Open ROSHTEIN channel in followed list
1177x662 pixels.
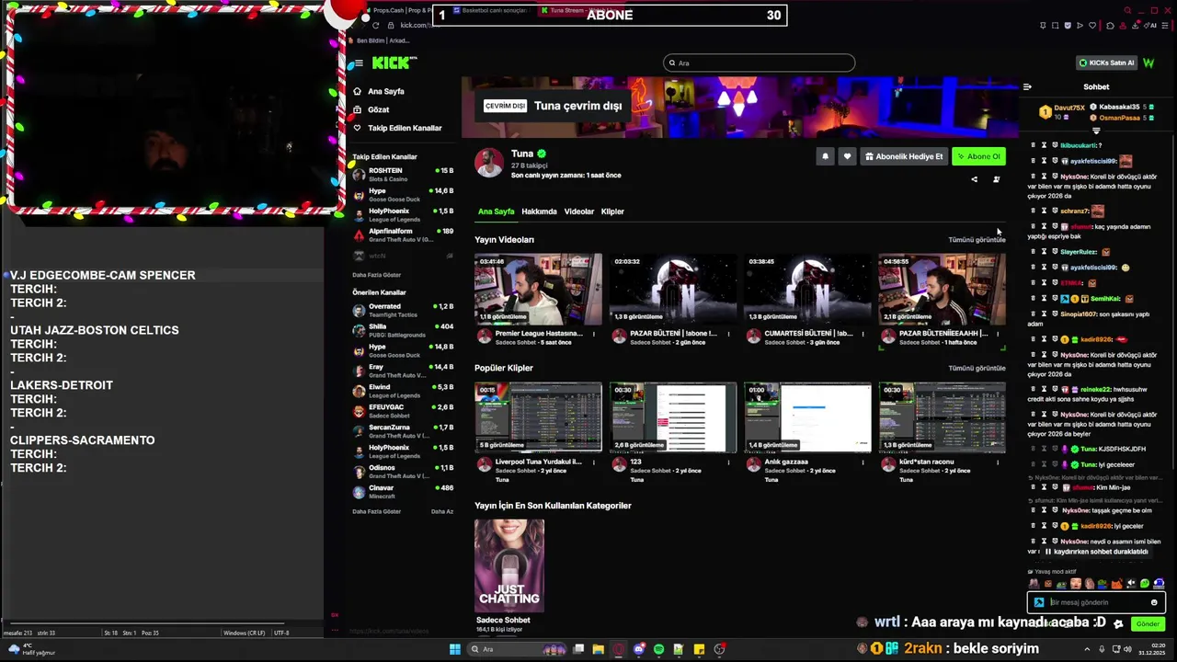coord(403,174)
